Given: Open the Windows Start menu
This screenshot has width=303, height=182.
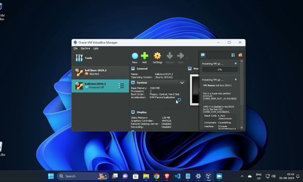Looking at the screenshot, I should [51, 176].
